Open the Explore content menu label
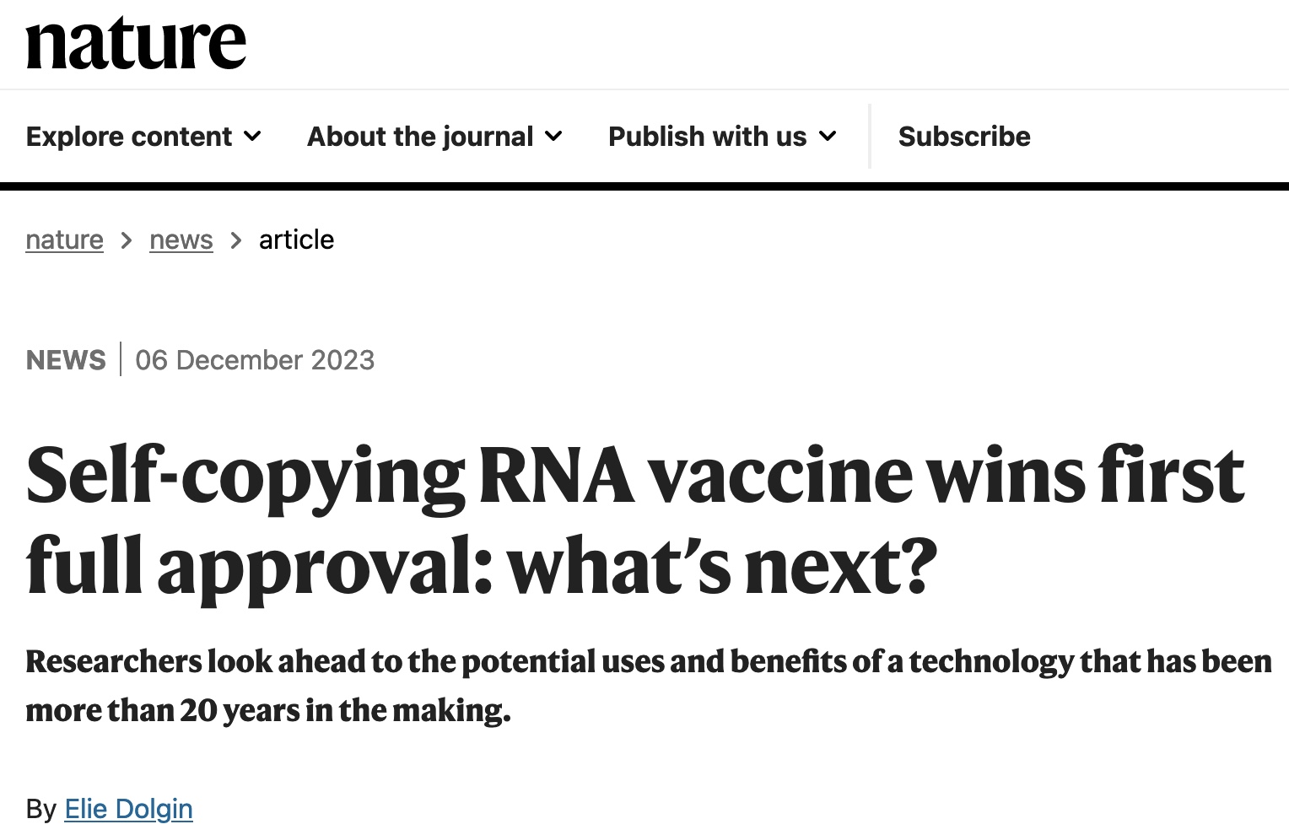The image size is (1289, 835). click(x=129, y=136)
